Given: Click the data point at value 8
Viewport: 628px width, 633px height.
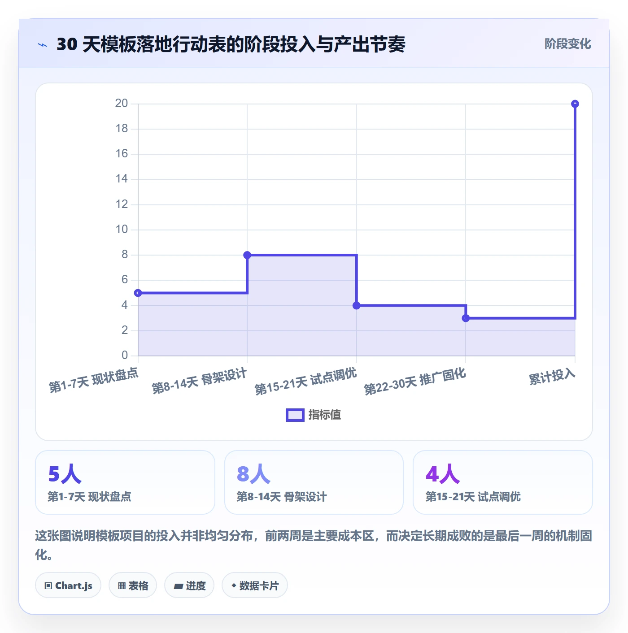Looking at the screenshot, I should (x=247, y=255).
